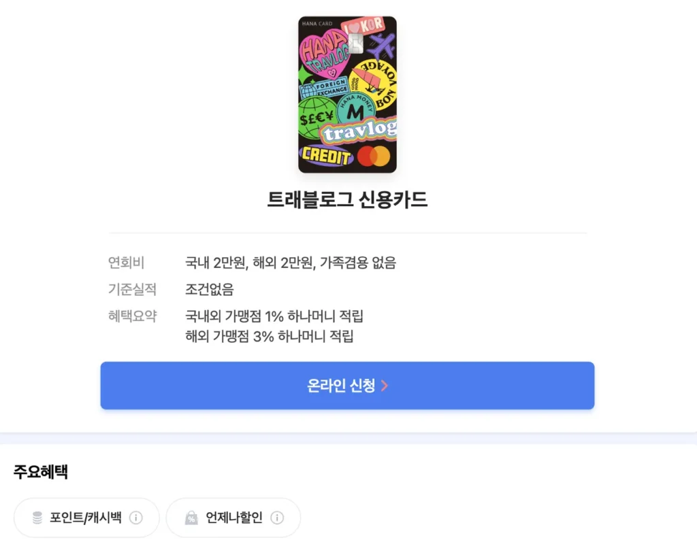Click the 트래블로그 신용카드 title

tap(347, 199)
